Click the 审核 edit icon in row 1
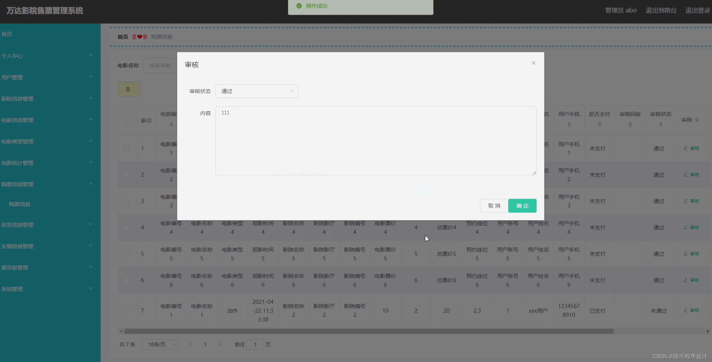Image resolution: width=712 pixels, height=362 pixels. tap(691, 148)
